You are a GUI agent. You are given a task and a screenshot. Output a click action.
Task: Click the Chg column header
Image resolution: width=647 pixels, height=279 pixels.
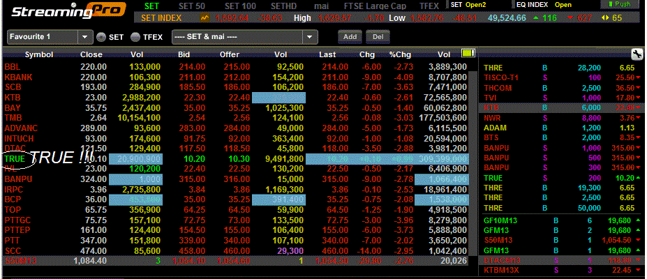coord(366,54)
